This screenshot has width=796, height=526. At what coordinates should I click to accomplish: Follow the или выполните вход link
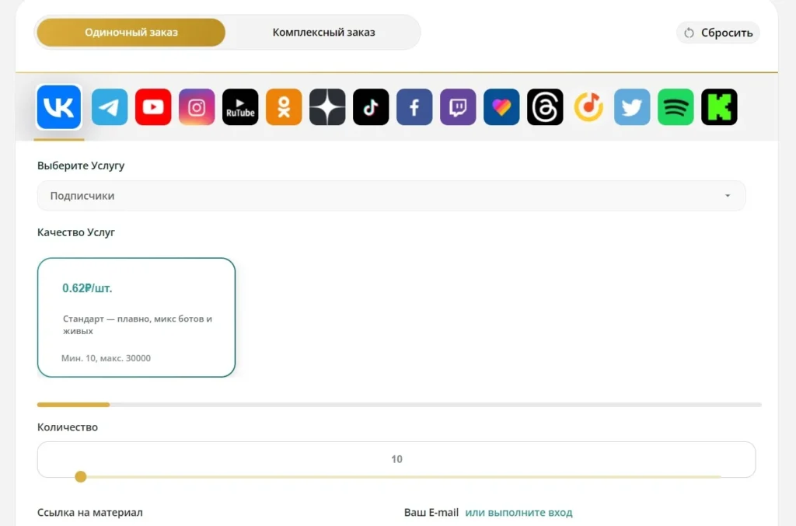(x=518, y=512)
